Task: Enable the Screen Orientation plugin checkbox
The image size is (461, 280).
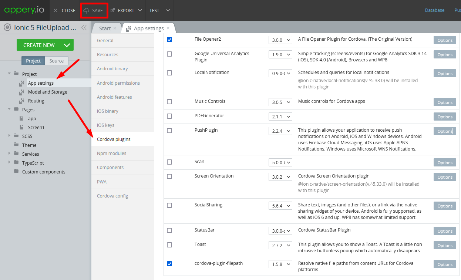Action: click(169, 176)
